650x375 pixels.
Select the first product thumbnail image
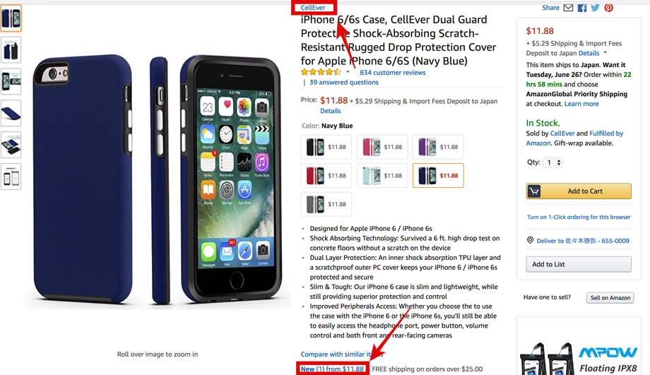(x=11, y=18)
